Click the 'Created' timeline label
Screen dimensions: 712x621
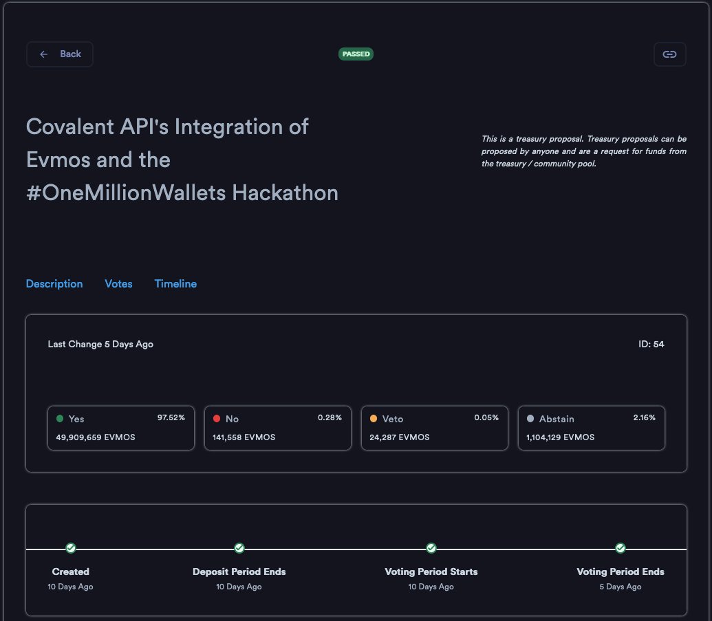[70, 572]
